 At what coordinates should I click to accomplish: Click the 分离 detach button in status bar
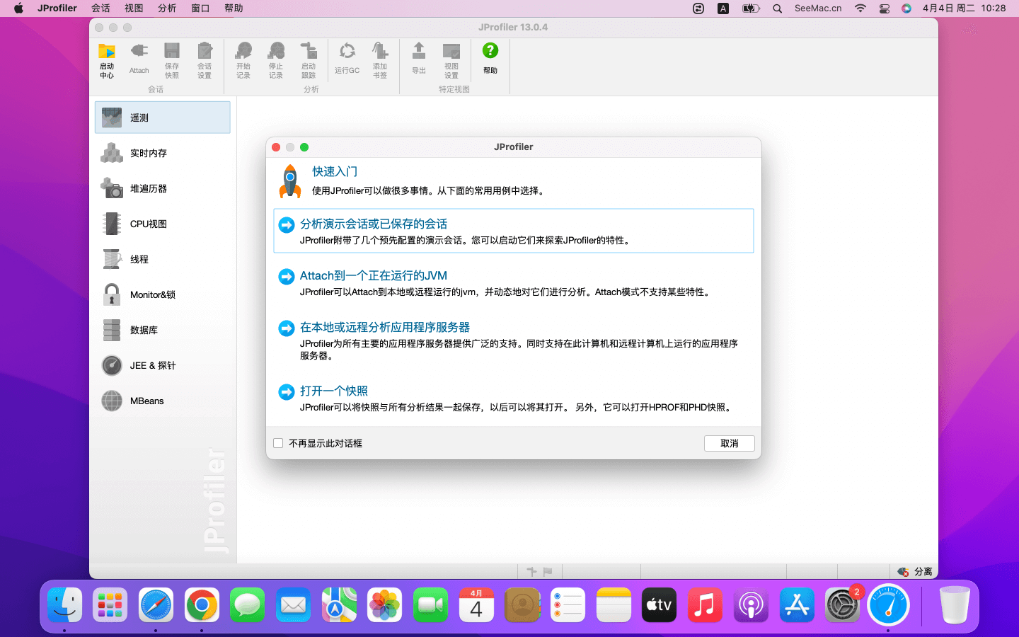pyautogui.click(x=915, y=571)
